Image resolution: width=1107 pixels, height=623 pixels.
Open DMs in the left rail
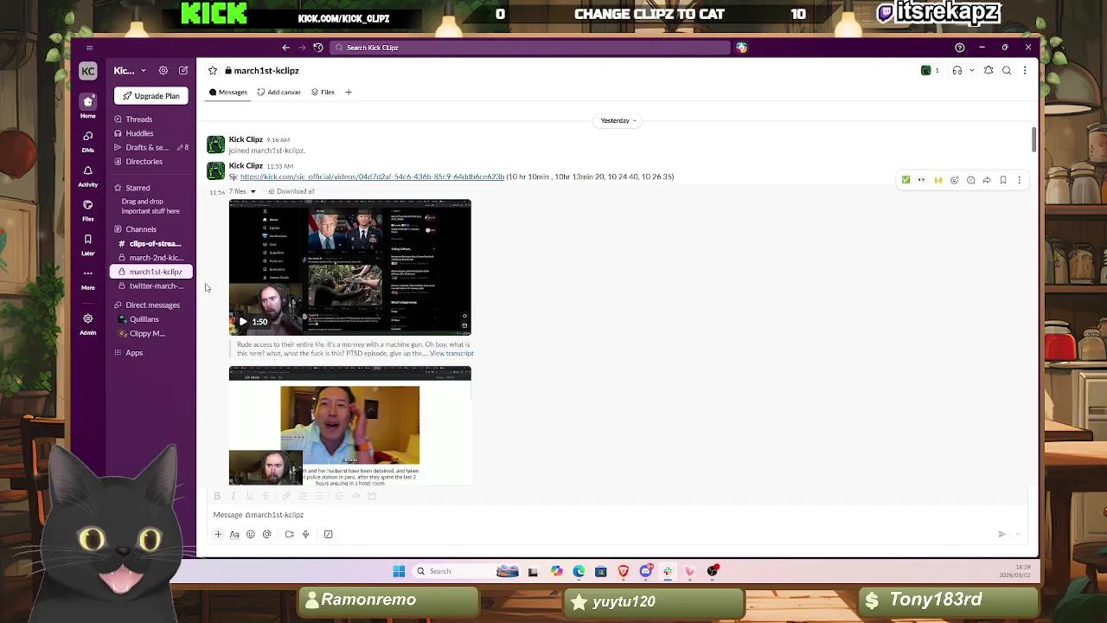[x=87, y=140]
